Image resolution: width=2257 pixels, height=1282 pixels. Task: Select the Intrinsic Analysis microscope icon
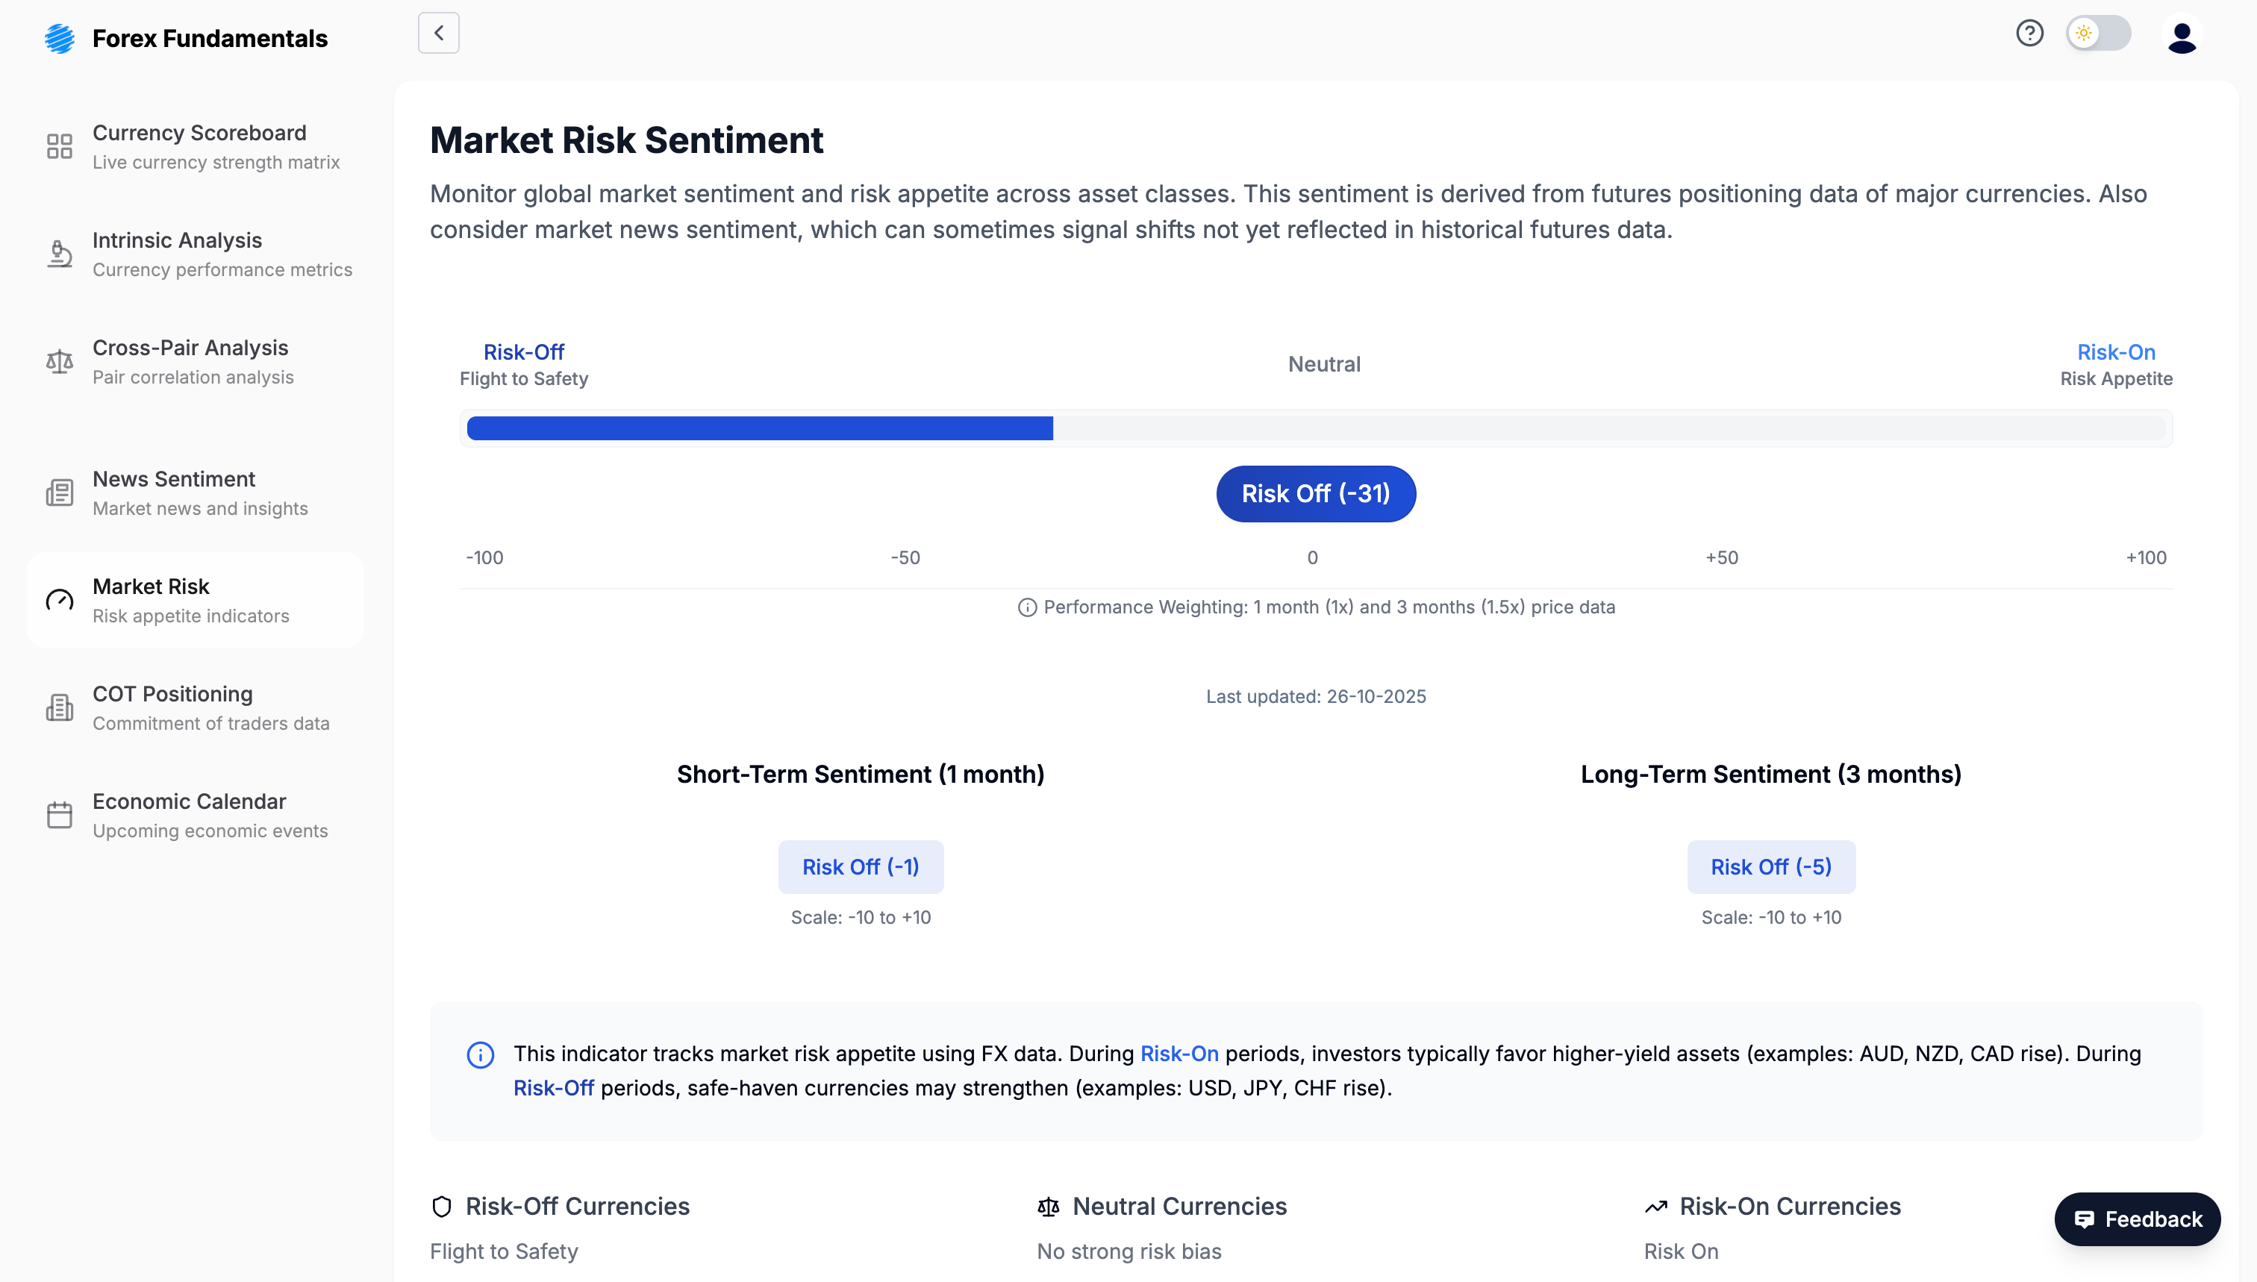(59, 254)
